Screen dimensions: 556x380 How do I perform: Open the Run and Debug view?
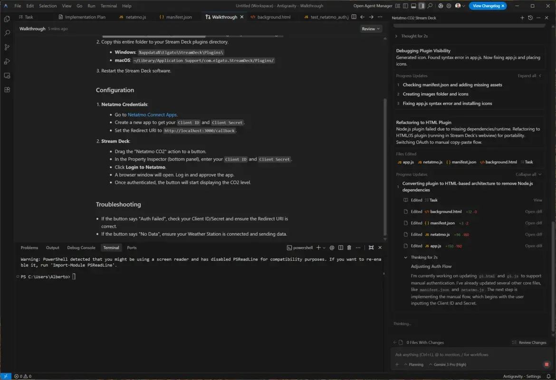pyautogui.click(x=7, y=61)
